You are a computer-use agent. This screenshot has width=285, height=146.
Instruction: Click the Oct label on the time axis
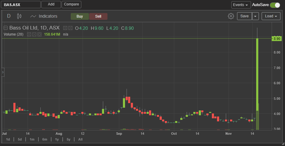point(174,134)
